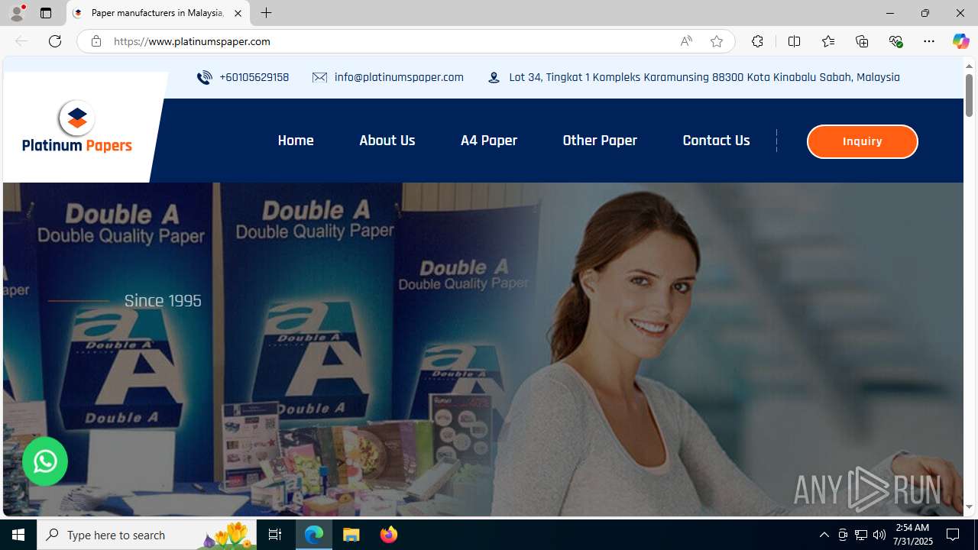Click the WhatsApp chat floating icon
This screenshot has width=978, height=550.
[45, 461]
